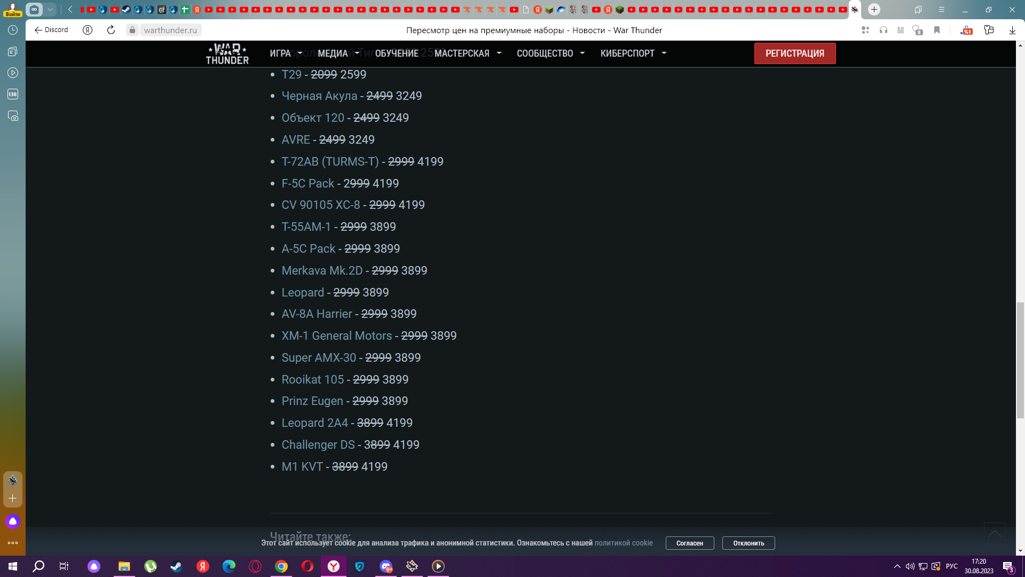Image resolution: width=1025 pixels, height=577 pixels.
Task: Bookmark this page with the bookmark icon
Action: tap(937, 30)
